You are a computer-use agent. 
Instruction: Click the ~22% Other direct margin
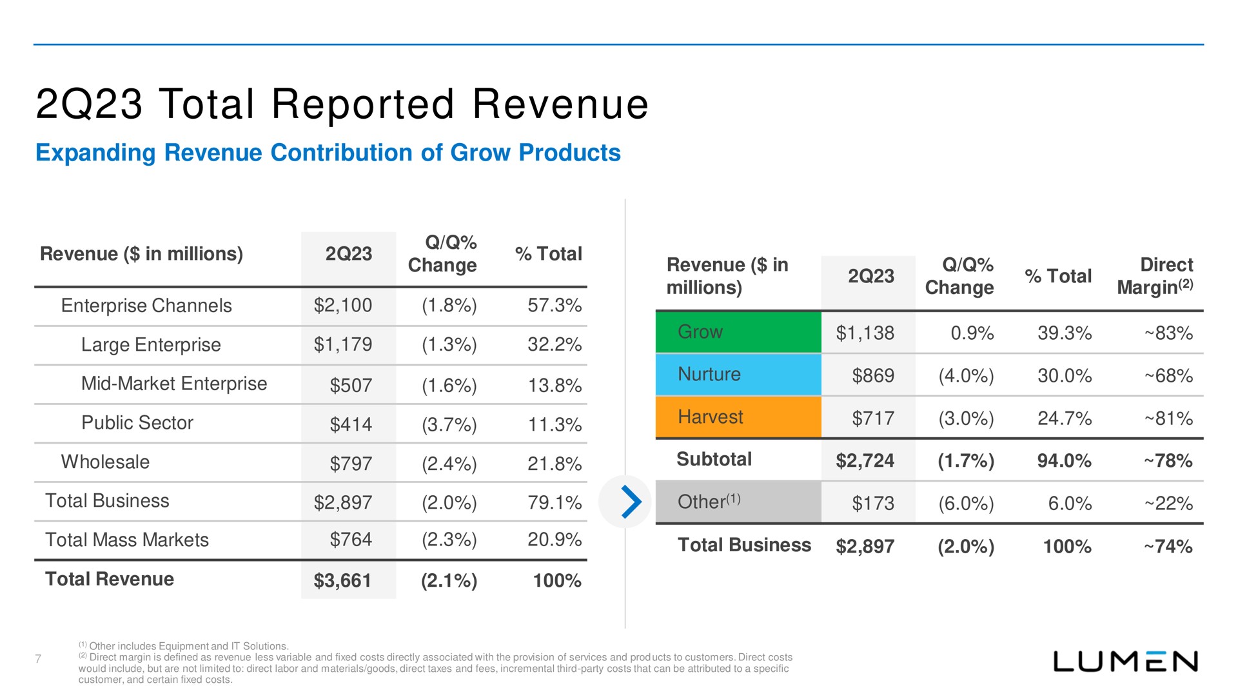tap(1168, 504)
